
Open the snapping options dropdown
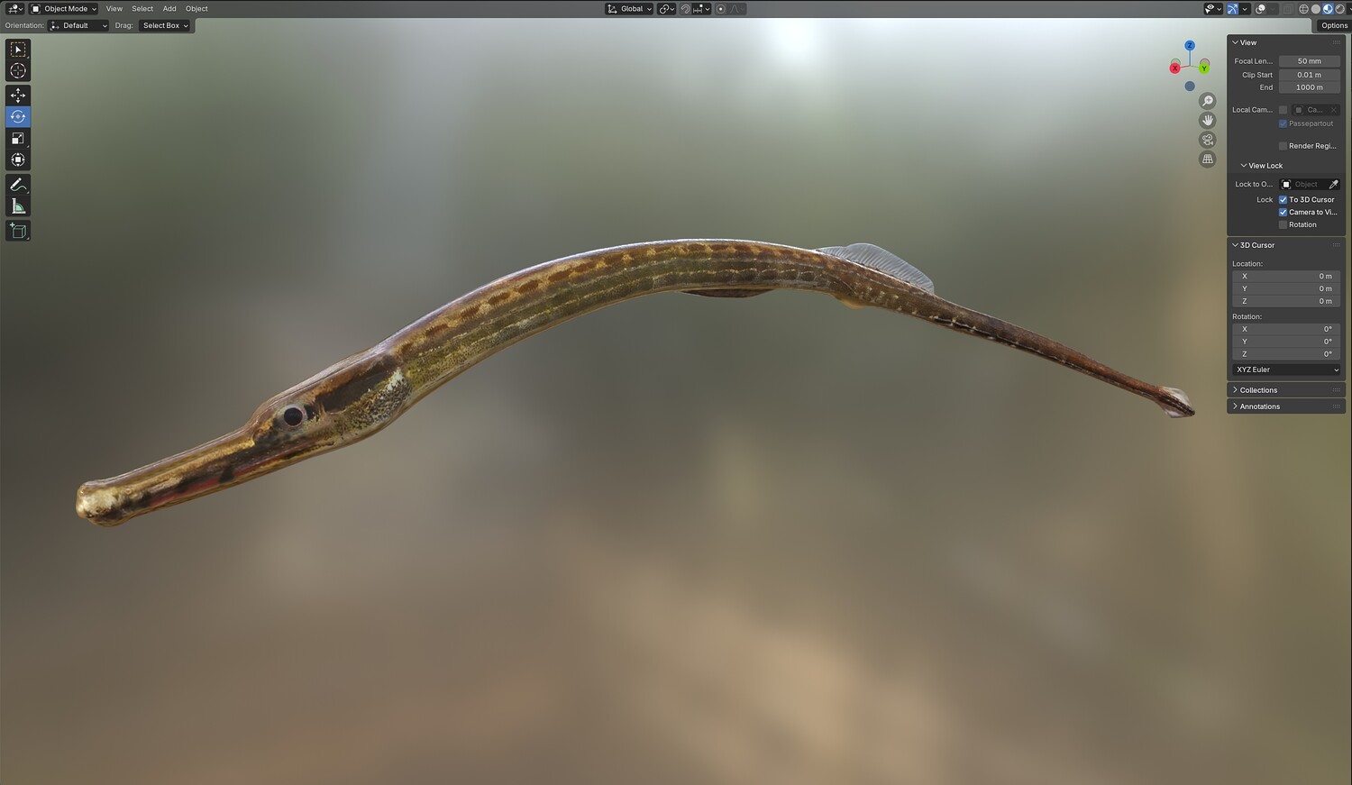coord(701,9)
